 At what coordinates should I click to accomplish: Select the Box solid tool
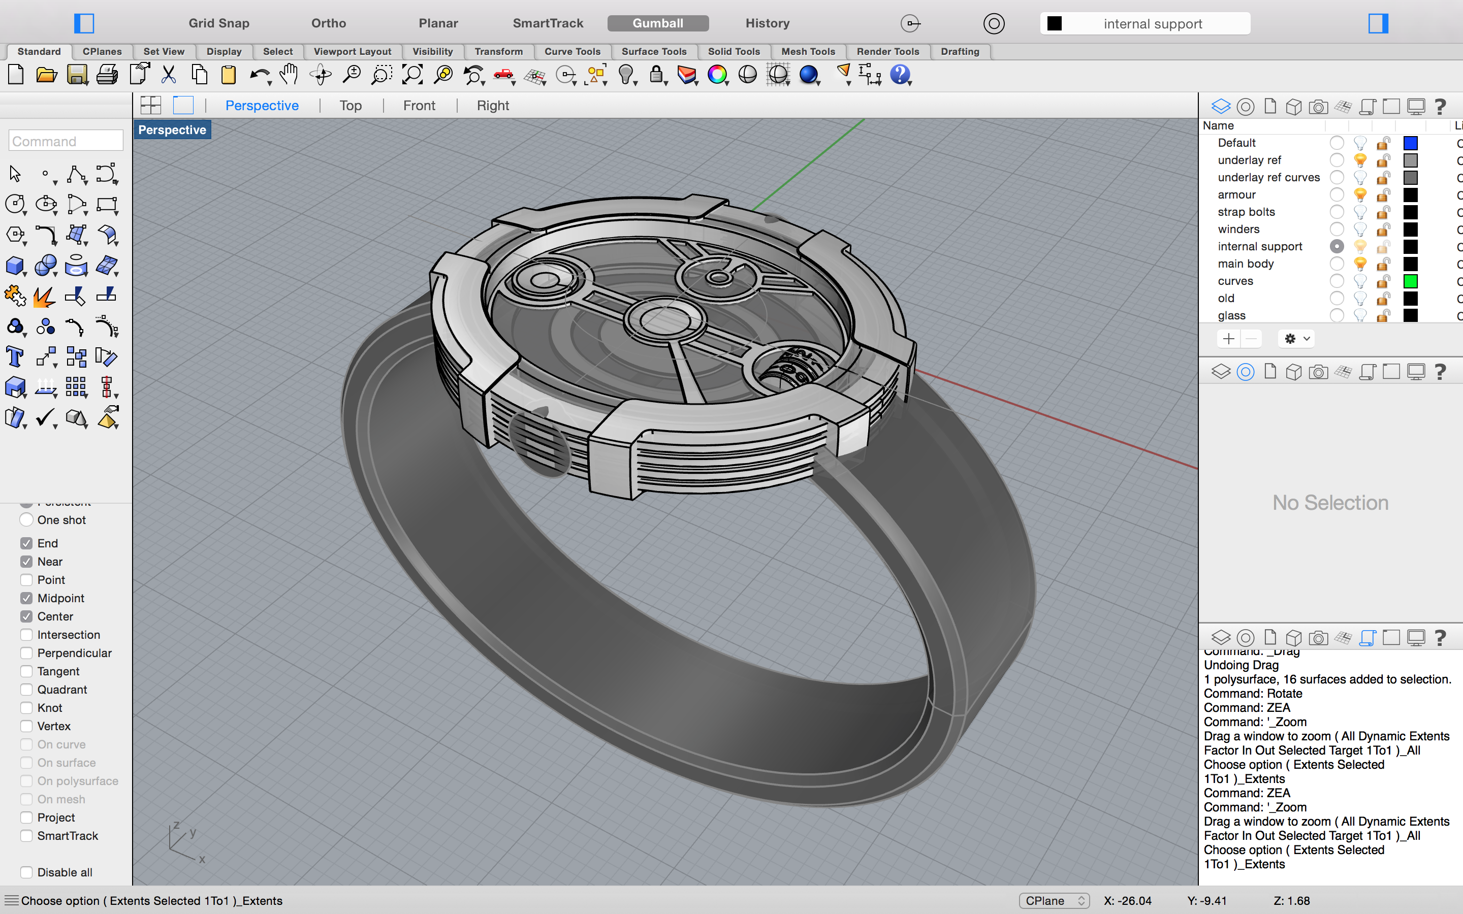(x=15, y=266)
